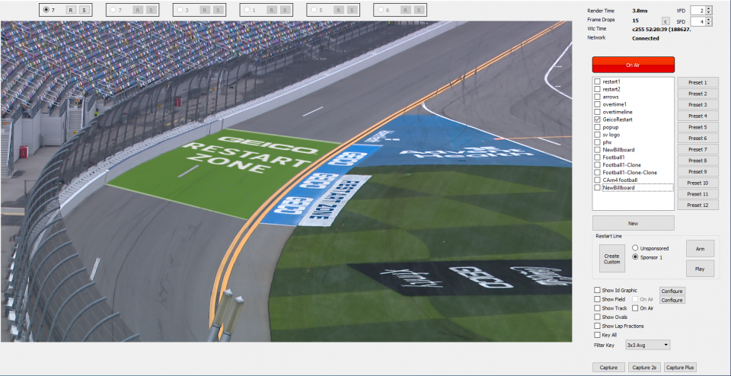The image size is (731, 376).
Task: Load Preset 6
Action: tap(697, 139)
